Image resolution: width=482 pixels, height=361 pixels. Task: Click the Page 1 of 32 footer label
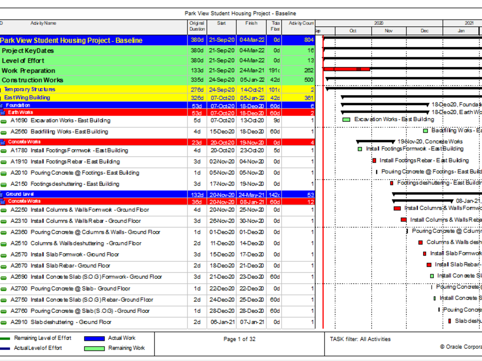pos(240,339)
